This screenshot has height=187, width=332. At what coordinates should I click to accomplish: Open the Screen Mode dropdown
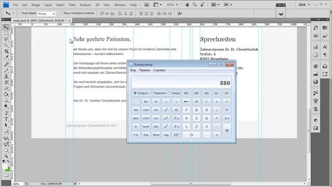pos(228,5)
